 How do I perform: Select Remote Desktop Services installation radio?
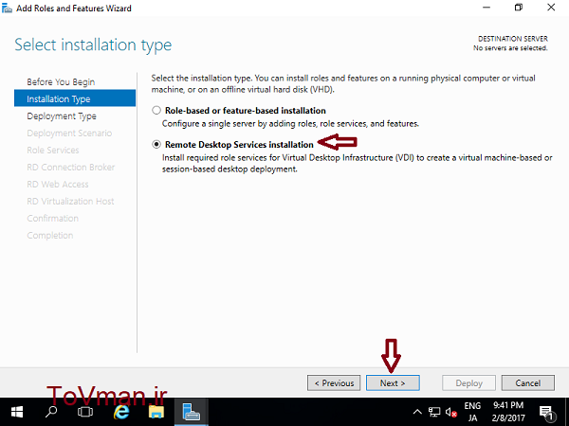coord(156,144)
